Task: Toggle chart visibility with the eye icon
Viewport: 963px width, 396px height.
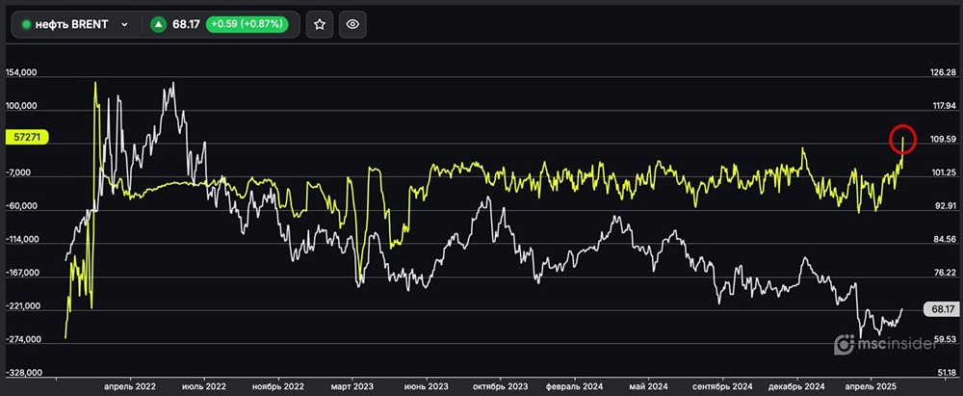Action: point(352,24)
